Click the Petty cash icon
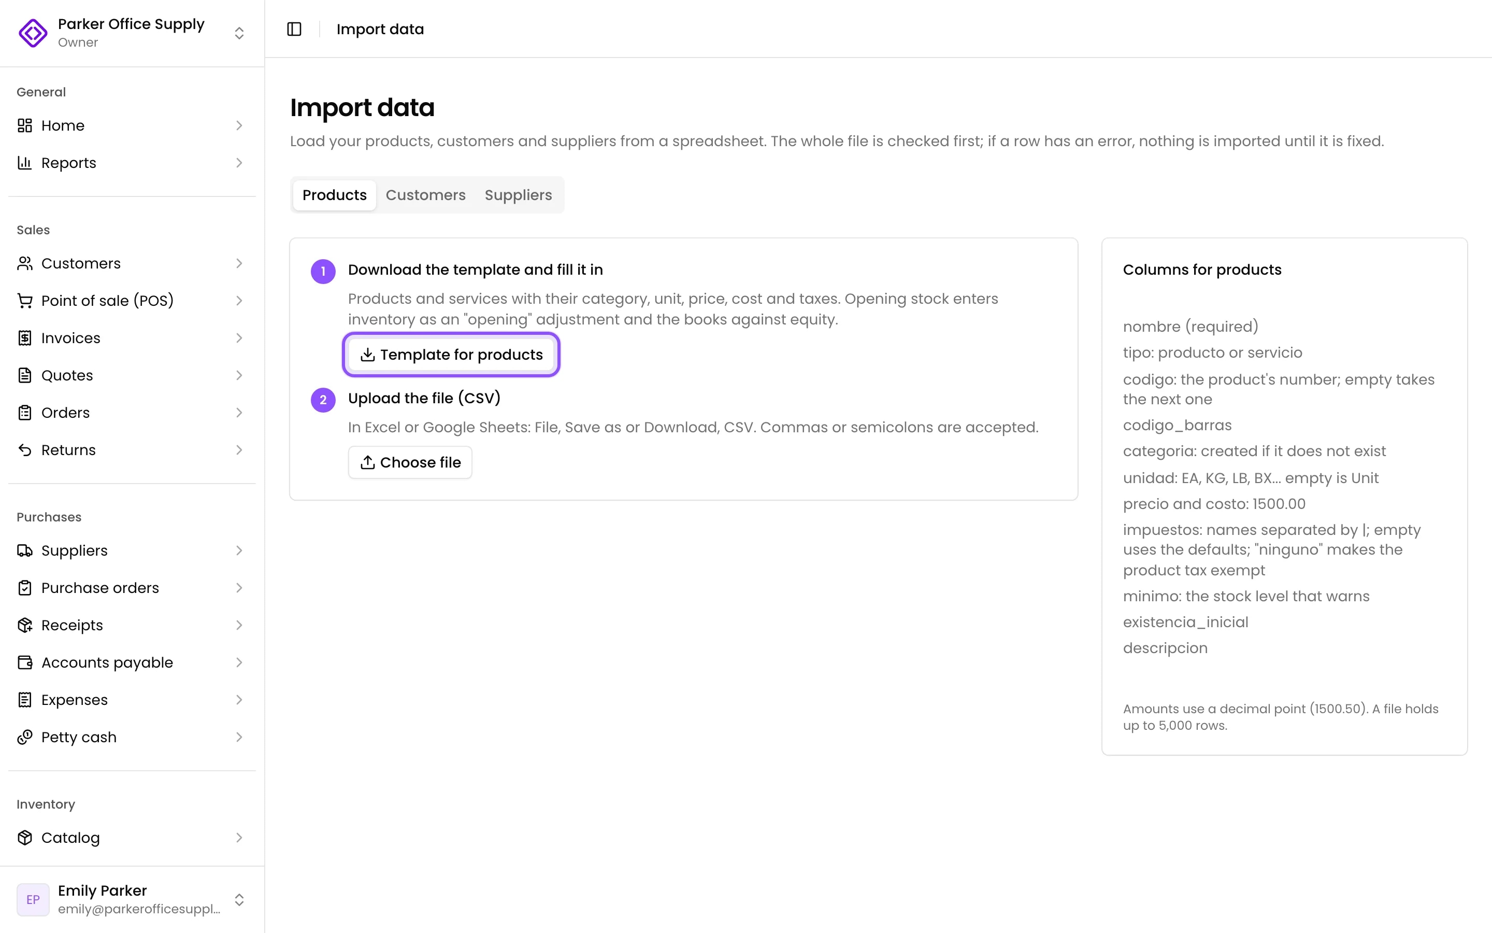 point(25,738)
